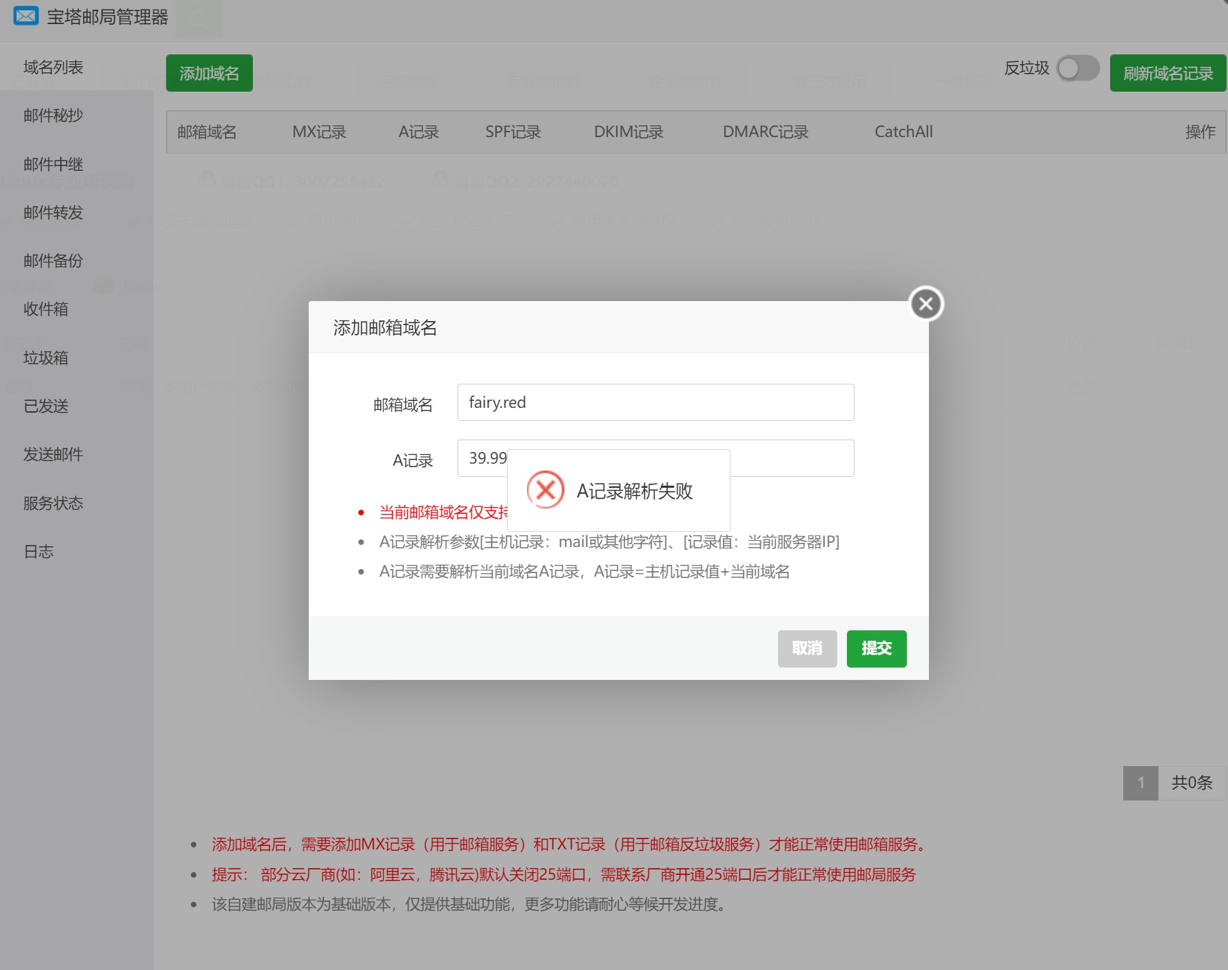Click the CatchAll column header

(x=903, y=132)
